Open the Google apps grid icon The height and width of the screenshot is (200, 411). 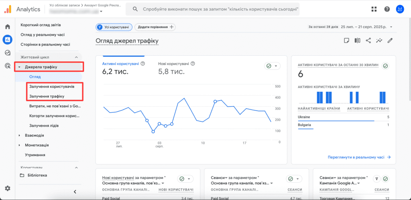point(374,9)
